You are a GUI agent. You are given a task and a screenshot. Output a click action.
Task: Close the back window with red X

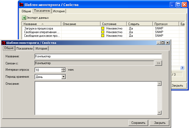pyautogui.click(x=184, y=5)
